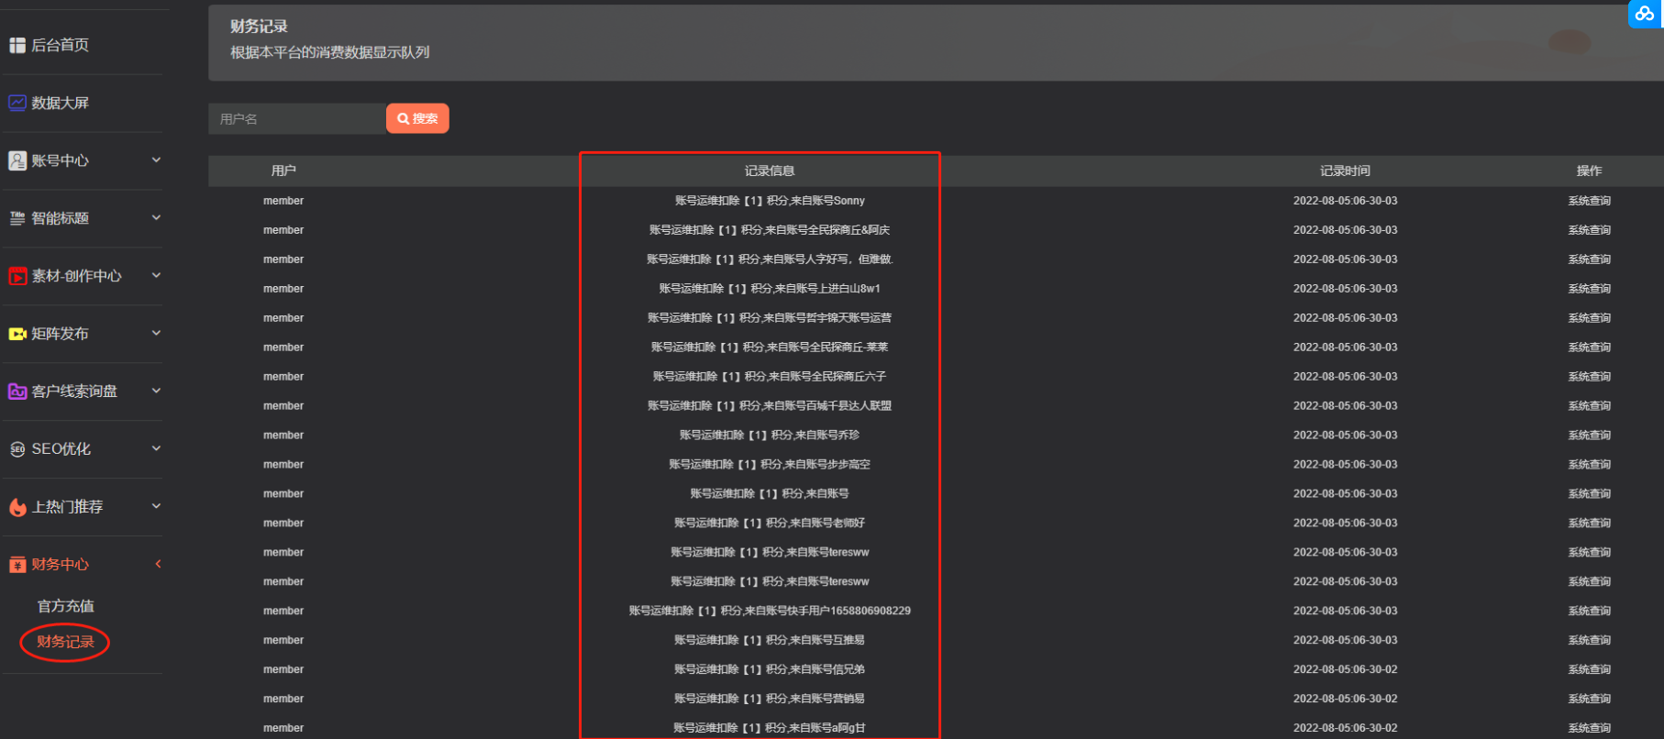Click 系统查询 in the 互推易 row
Screen dimensions: 1664x739
coord(1589,641)
